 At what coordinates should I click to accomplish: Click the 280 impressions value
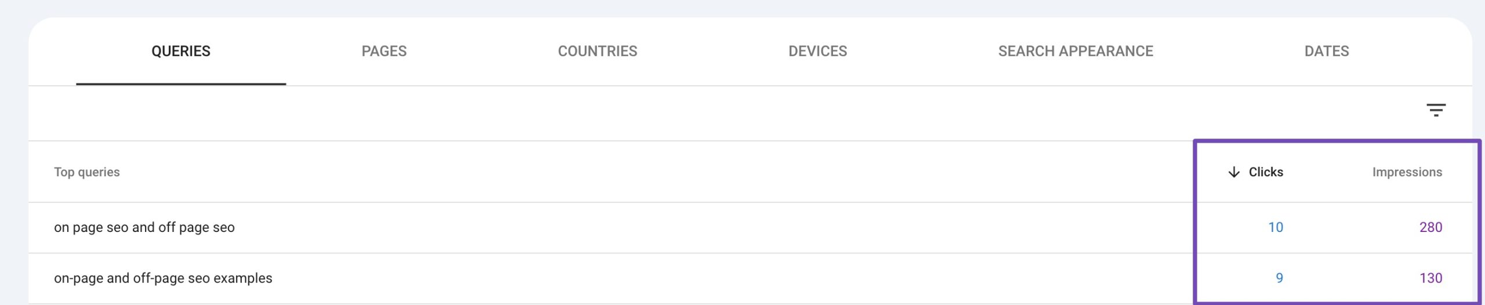[1430, 227]
